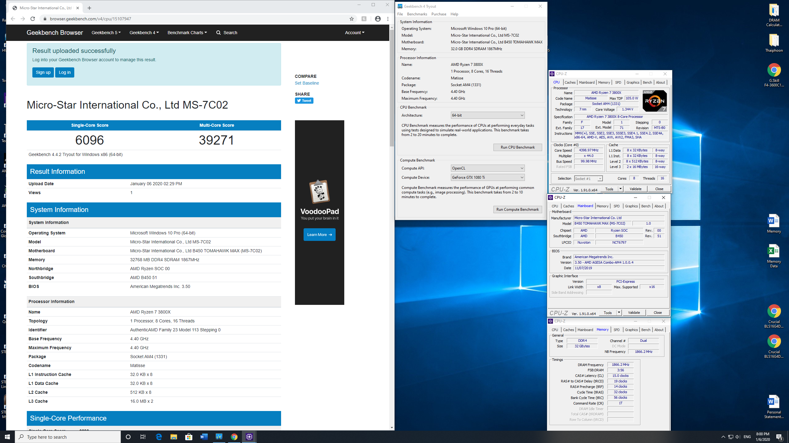The height and width of the screenshot is (443, 789).
Task: Click the Chrome extension icon
Action: (x=364, y=19)
